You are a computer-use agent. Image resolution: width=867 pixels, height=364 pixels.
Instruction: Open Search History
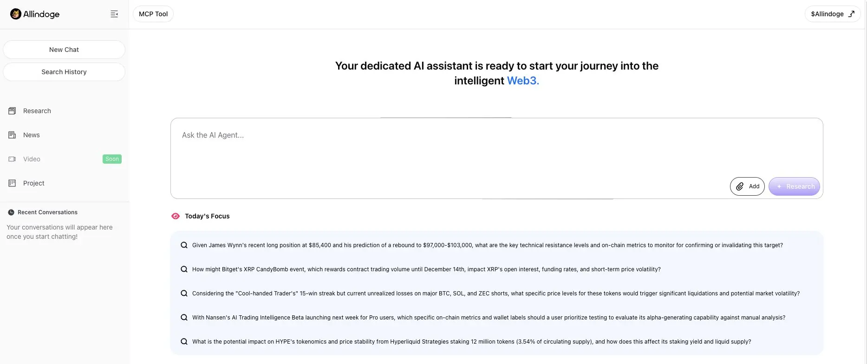click(x=64, y=72)
